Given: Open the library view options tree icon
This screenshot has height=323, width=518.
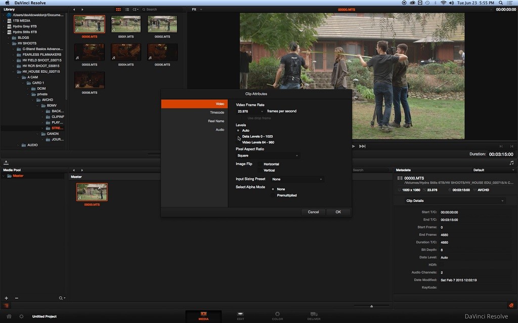Looking at the screenshot, I should coord(135,10).
